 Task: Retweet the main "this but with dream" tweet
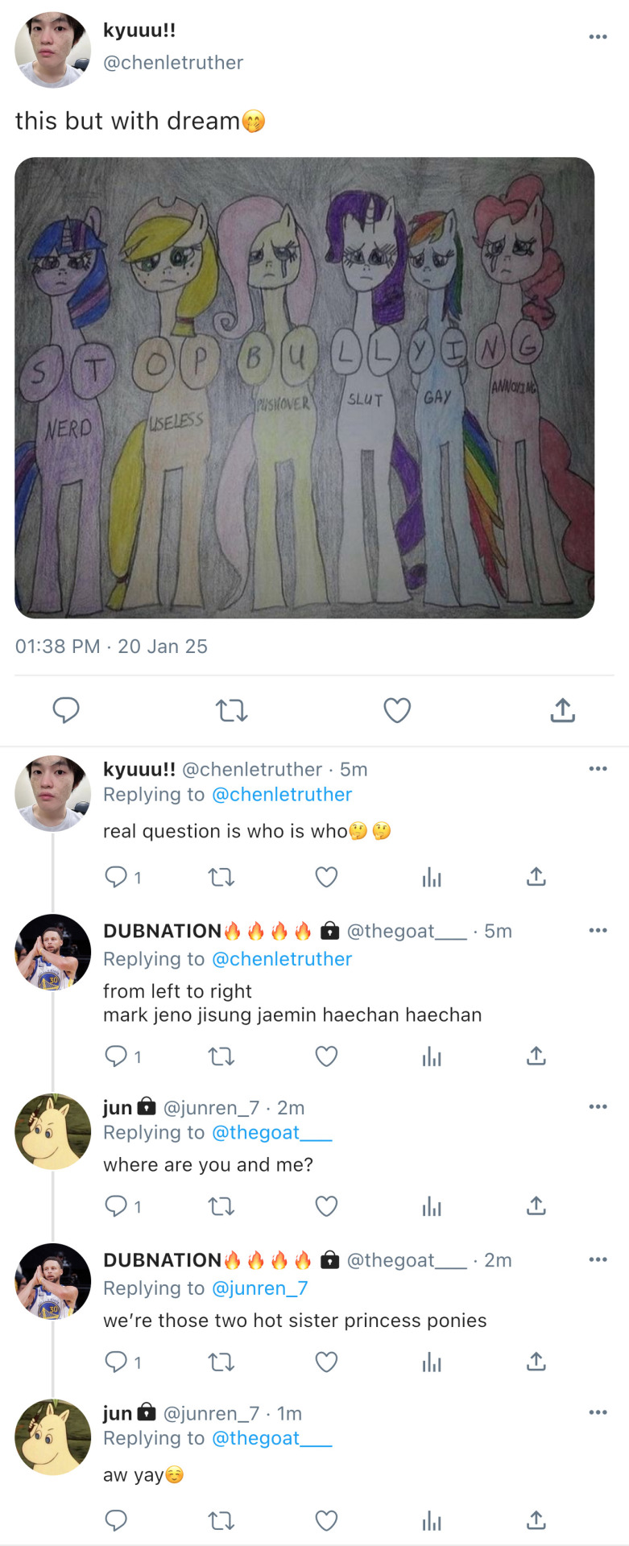pos(232,710)
